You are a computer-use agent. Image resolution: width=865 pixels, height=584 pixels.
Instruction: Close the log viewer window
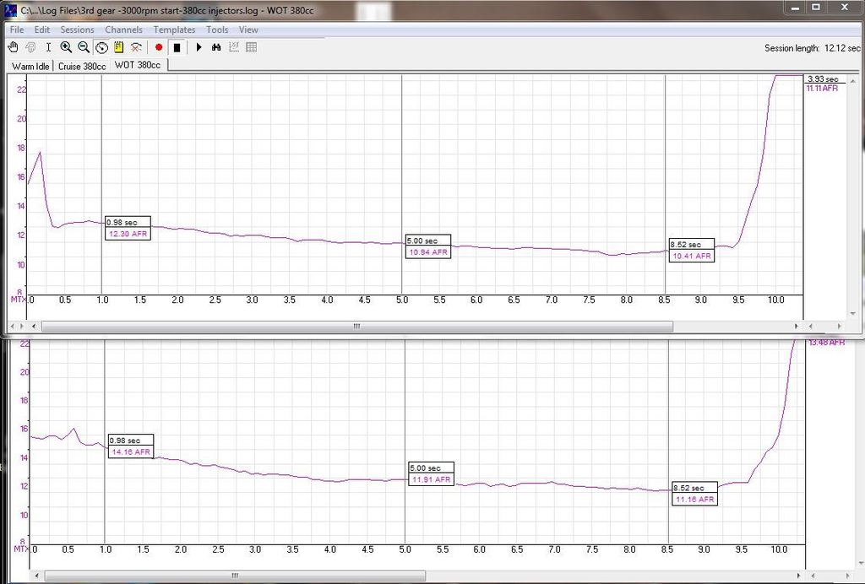pos(845,8)
